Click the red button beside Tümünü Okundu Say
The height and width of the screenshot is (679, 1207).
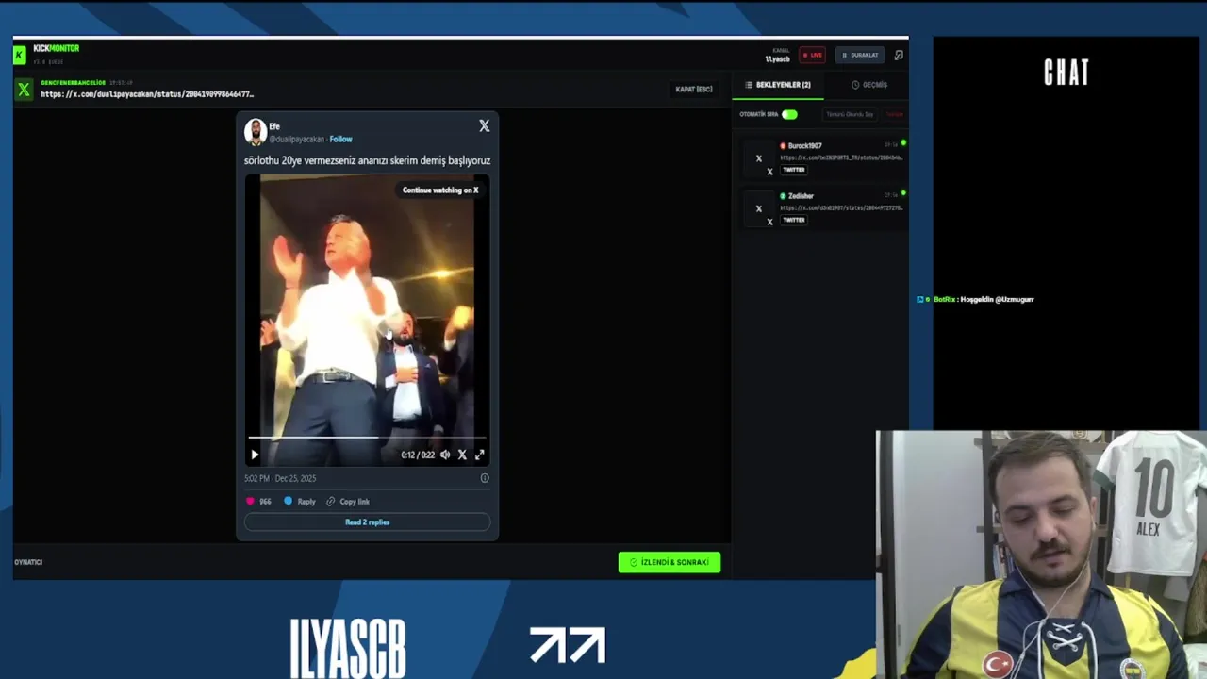point(894,115)
